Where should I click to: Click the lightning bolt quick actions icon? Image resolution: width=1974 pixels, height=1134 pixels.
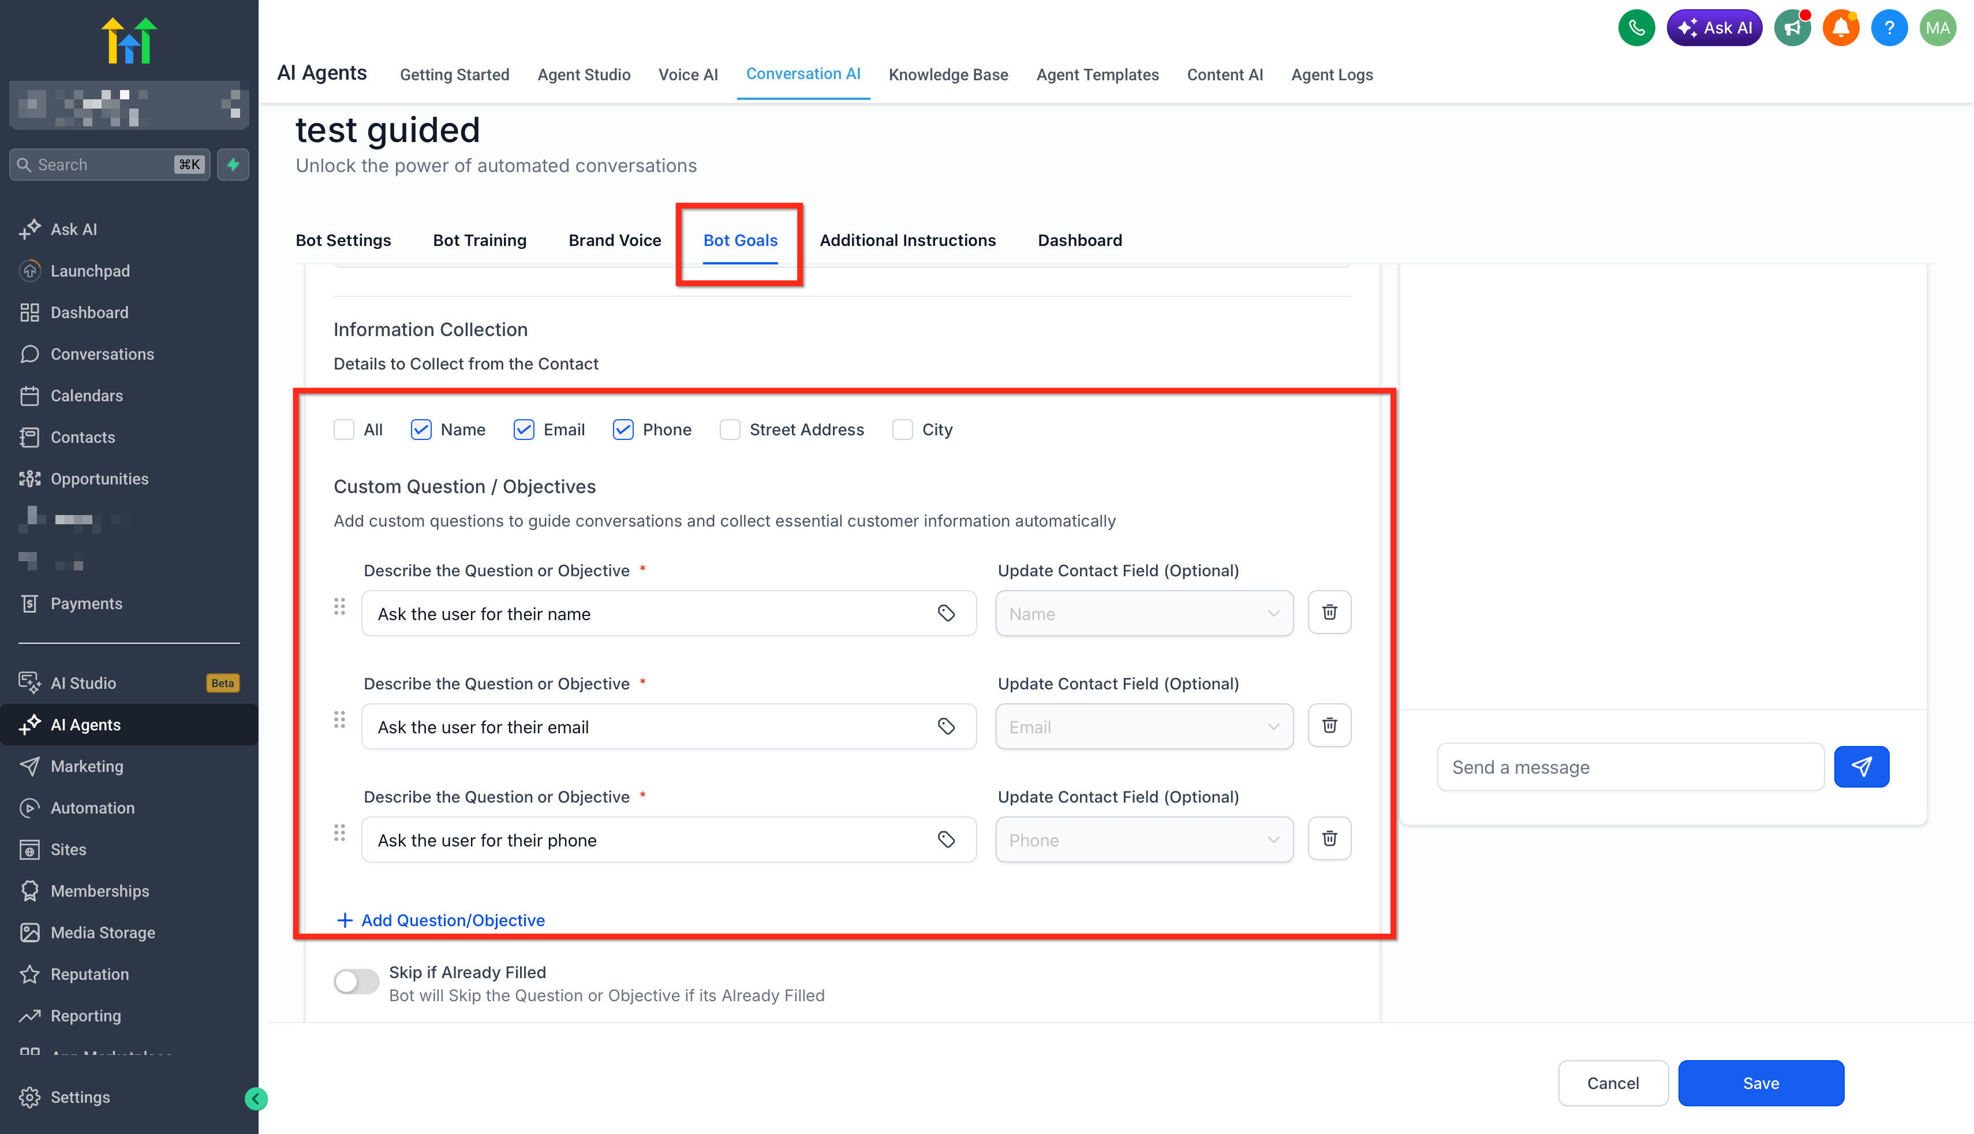(x=233, y=165)
